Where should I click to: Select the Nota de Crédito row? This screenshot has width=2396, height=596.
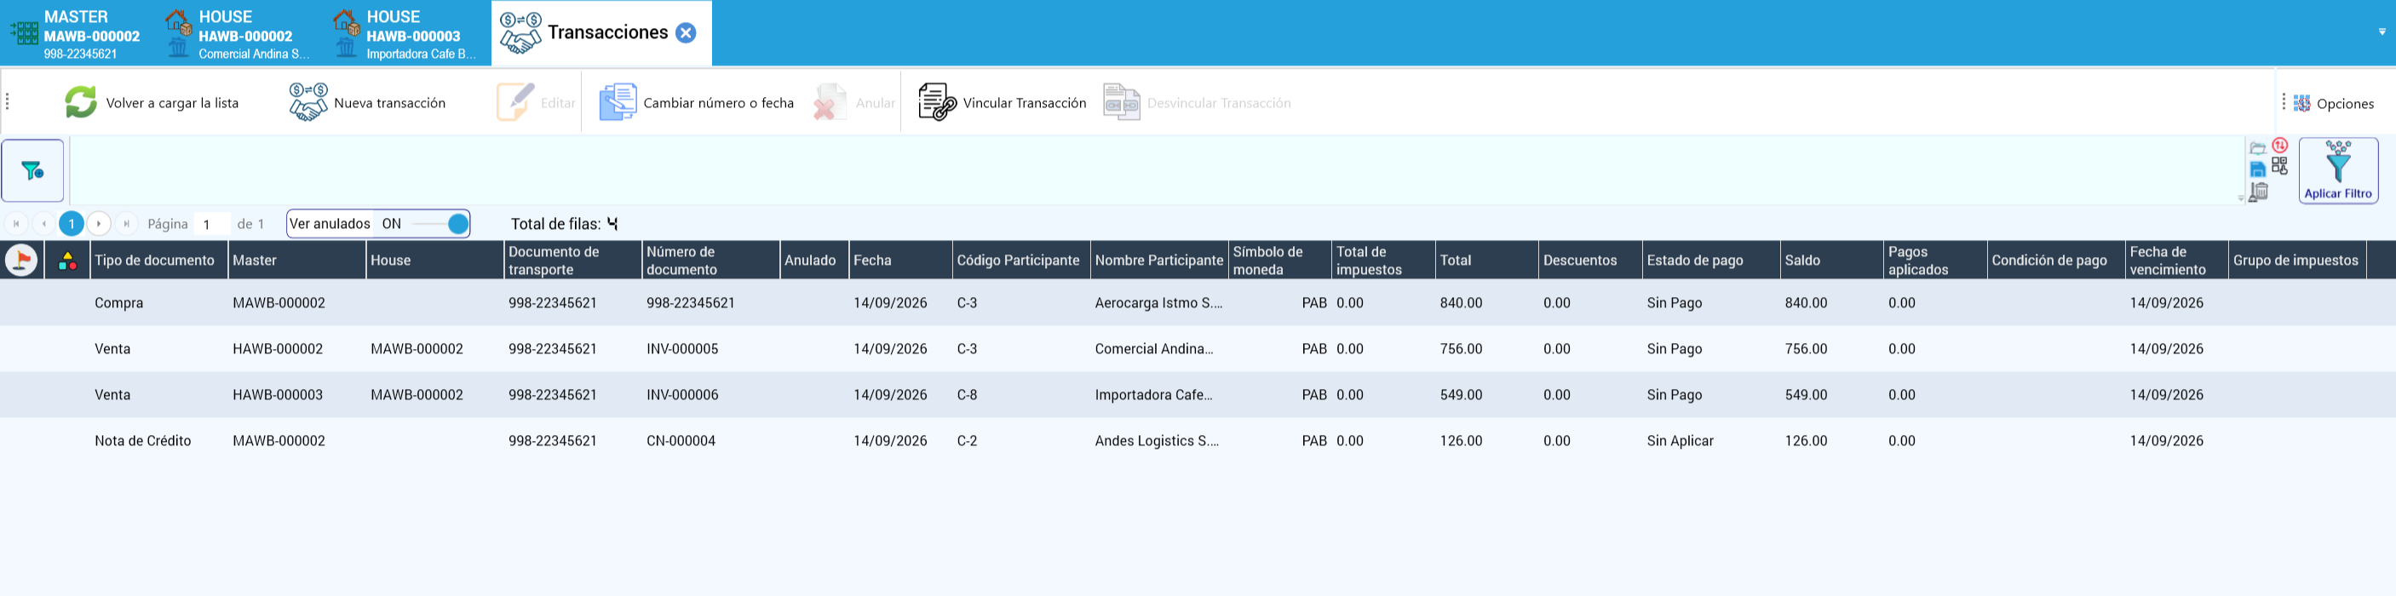click(x=1198, y=441)
